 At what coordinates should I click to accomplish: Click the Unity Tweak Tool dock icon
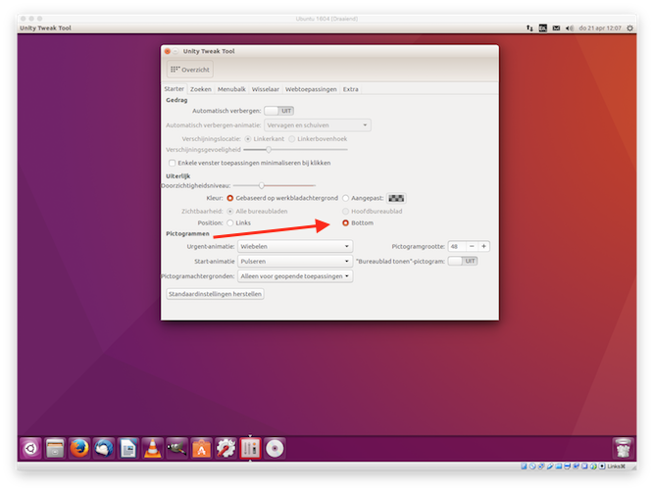click(250, 449)
